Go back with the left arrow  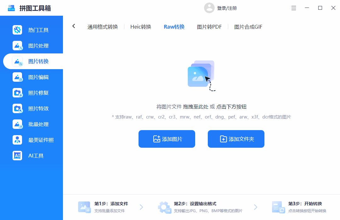point(74,26)
